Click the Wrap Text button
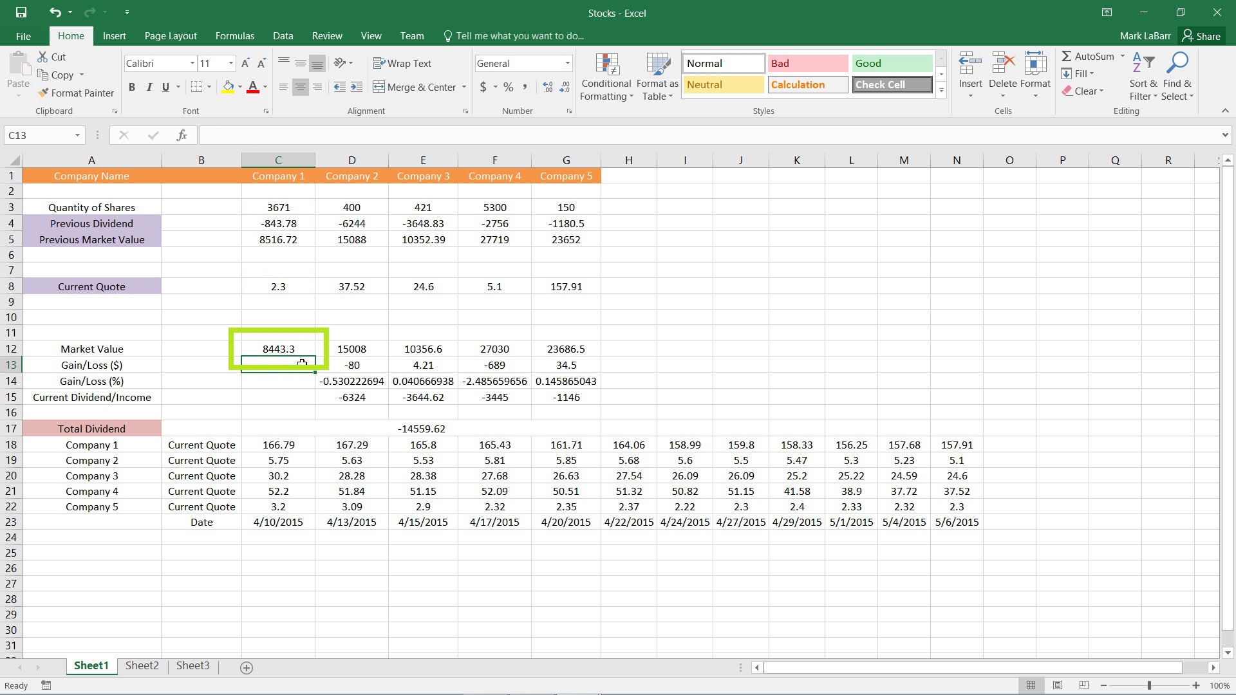Image resolution: width=1236 pixels, height=695 pixels. (407, 63)
